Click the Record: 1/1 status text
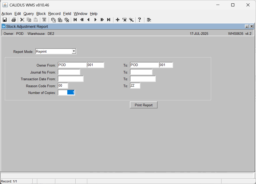Screen dimensions: 256x184 [x=9, y=181]
